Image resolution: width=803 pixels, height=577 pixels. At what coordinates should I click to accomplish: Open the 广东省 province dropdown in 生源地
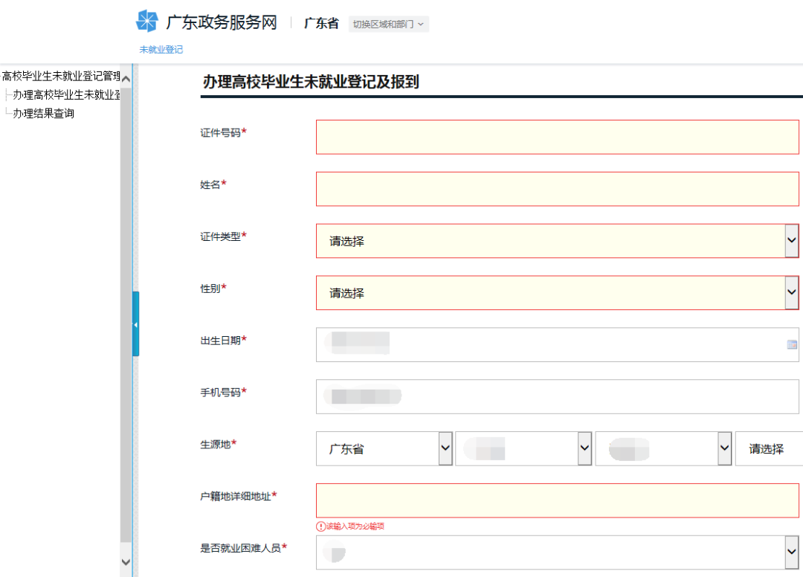coord(384,449)
